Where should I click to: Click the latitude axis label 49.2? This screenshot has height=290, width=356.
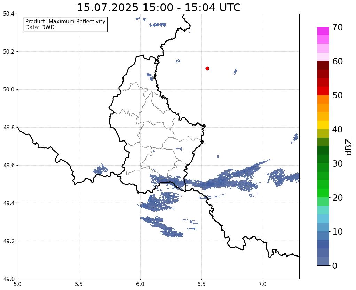(x=9, y=241)
